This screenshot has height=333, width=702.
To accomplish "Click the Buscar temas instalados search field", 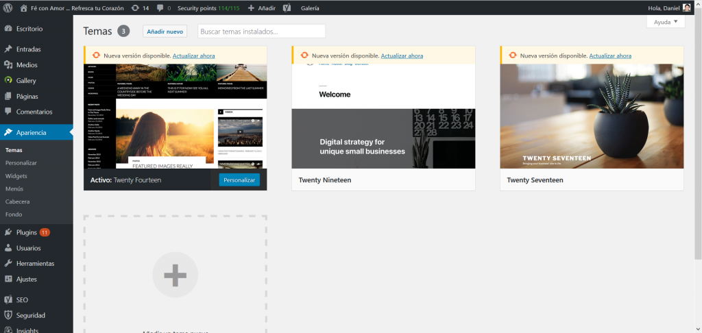I will (x=261, y=32).
